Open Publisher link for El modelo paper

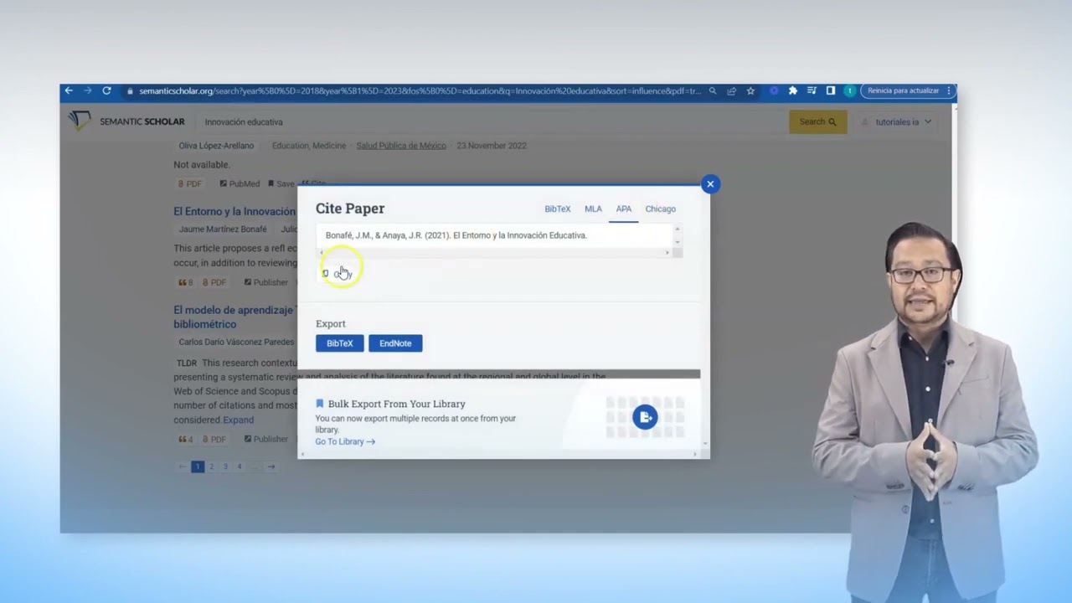click(265, 439)
